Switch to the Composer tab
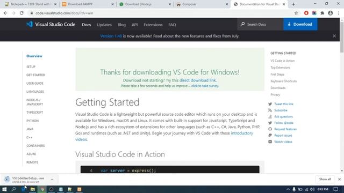The width and height of the screenshot is (344, 193). pyautogui.click(x=202, y=4)
